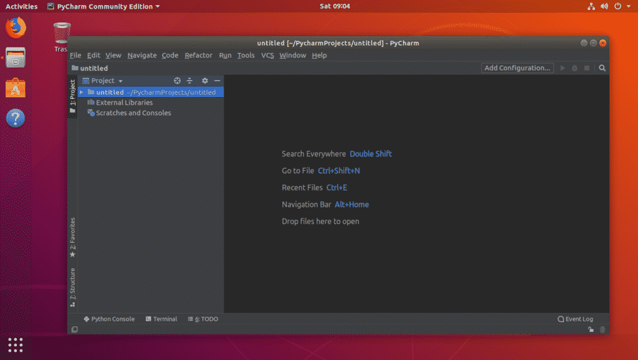Click the greyed Run play icon
Image resolution: width=638 pixels, height=360 pixels.
[563, 68]
